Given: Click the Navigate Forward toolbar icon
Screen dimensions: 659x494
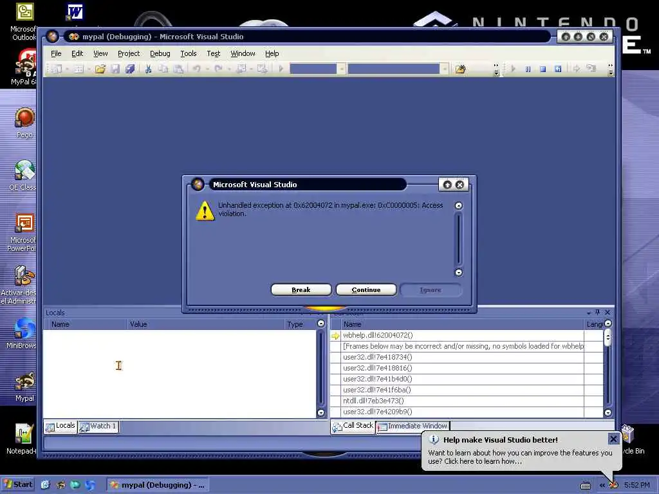Looking at the screenshot, I should pos(263,69).
